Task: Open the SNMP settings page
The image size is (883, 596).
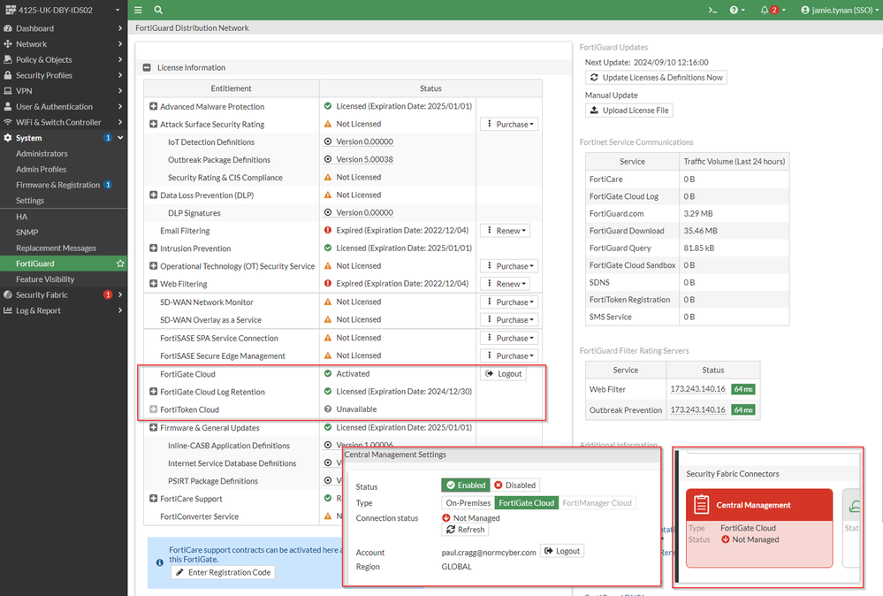Action: 63,232
